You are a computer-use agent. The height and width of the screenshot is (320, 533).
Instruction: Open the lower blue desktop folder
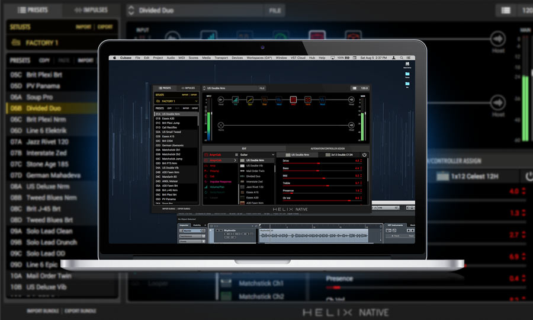(407, 84)
